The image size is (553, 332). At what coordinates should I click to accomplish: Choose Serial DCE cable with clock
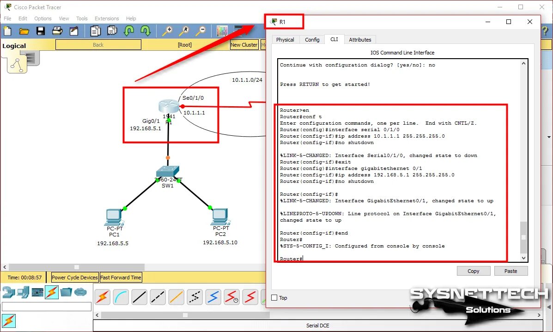point(231,297)
